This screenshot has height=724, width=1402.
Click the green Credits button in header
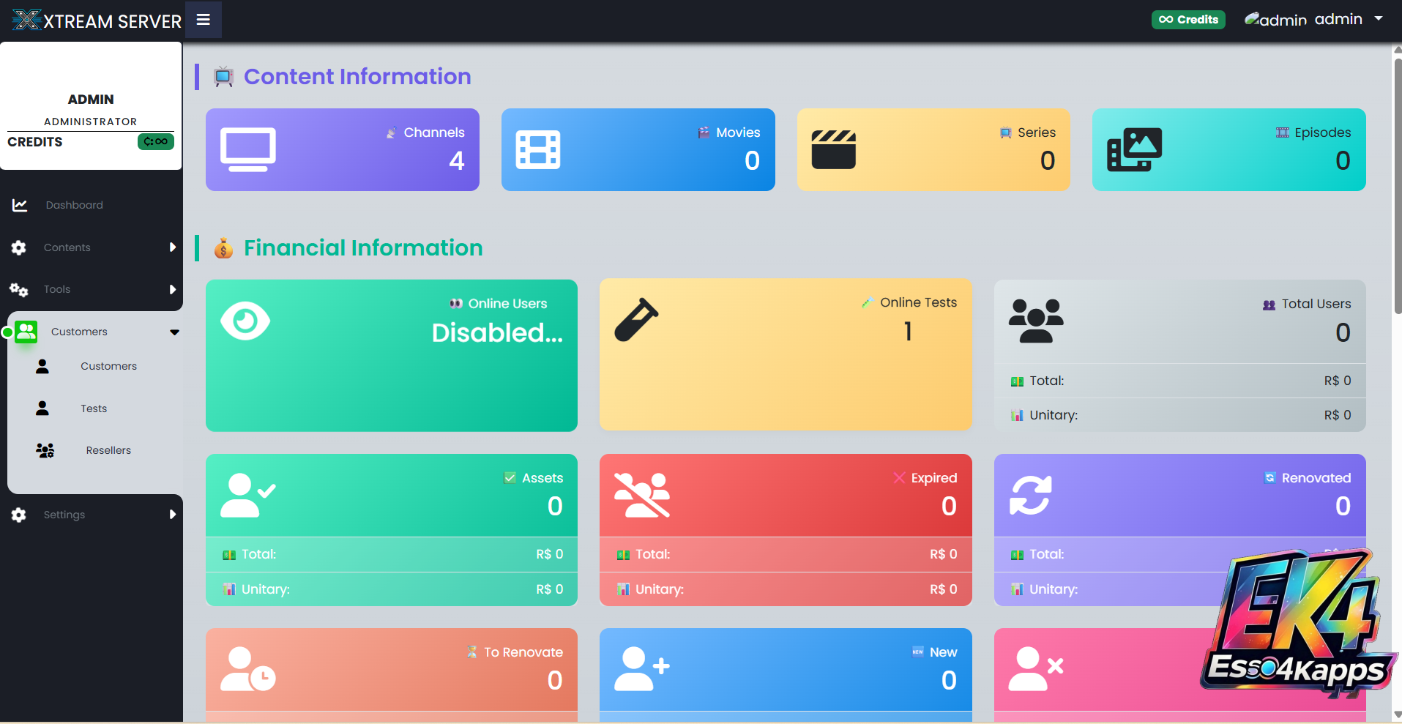click(1188, 20)
